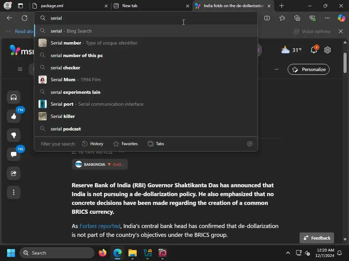
Task: Close the New tab tab
Action: (x=188, y=6)
